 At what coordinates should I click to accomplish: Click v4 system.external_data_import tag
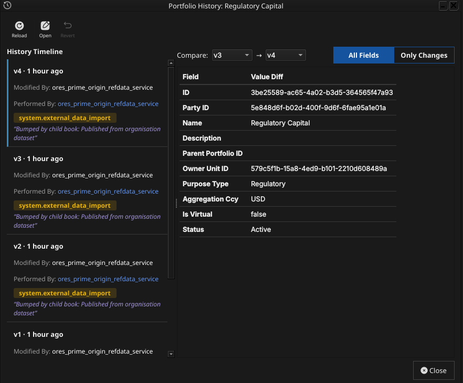(65, 118)
